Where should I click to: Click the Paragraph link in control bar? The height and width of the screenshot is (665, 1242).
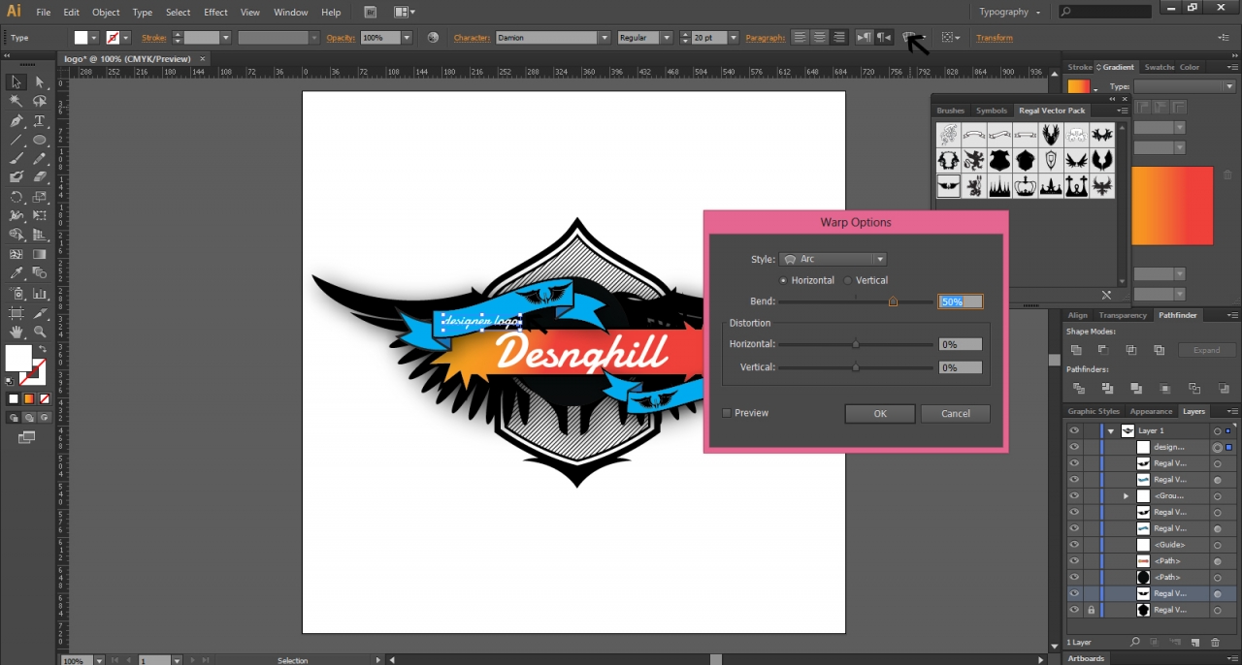click(766, 38)
